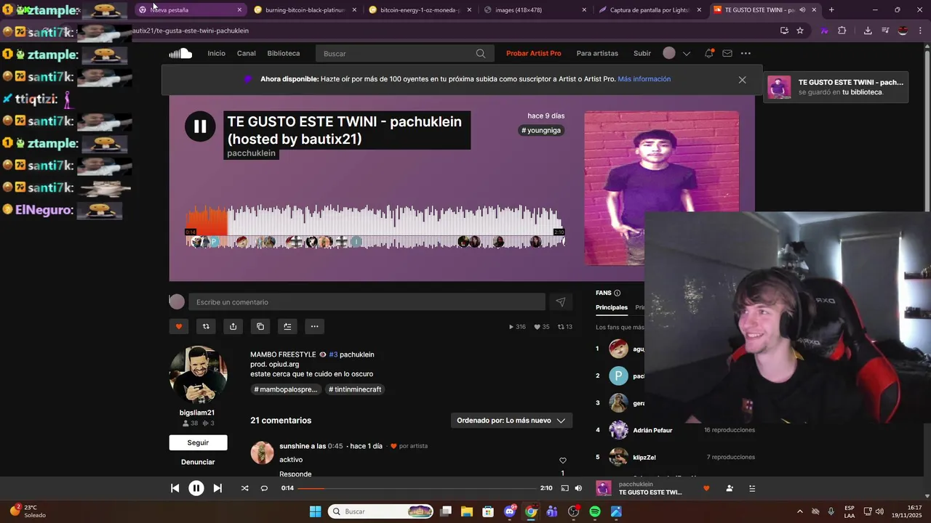Open the More options ellipsis below the track
The width and height of the screenshot is (931, 523).
[x=314, y=326]
